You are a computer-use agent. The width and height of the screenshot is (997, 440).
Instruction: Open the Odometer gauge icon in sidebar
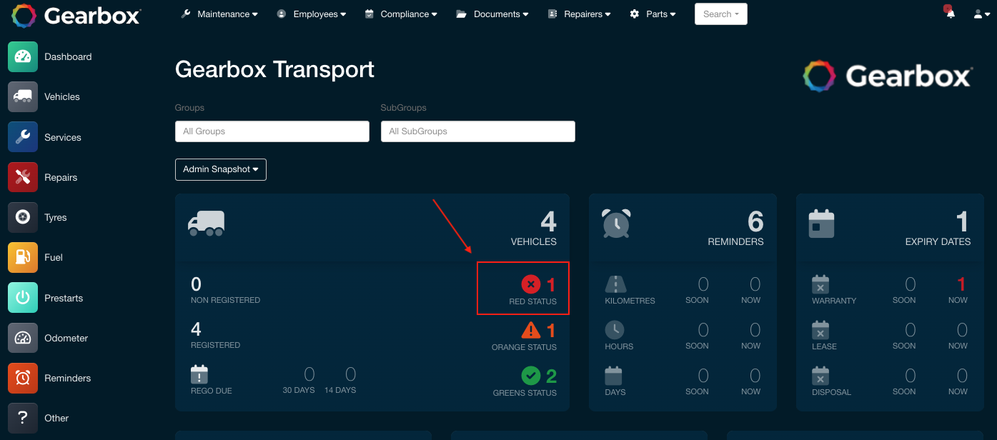[x=23, y=338]
